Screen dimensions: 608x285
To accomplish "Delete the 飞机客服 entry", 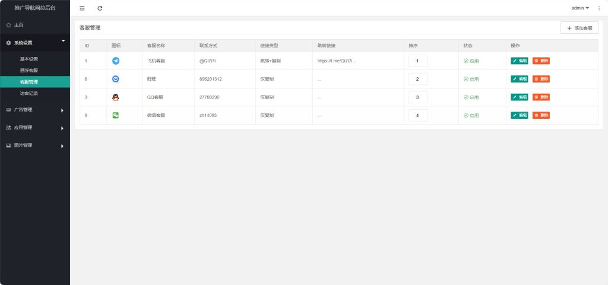I will (541, 61).
